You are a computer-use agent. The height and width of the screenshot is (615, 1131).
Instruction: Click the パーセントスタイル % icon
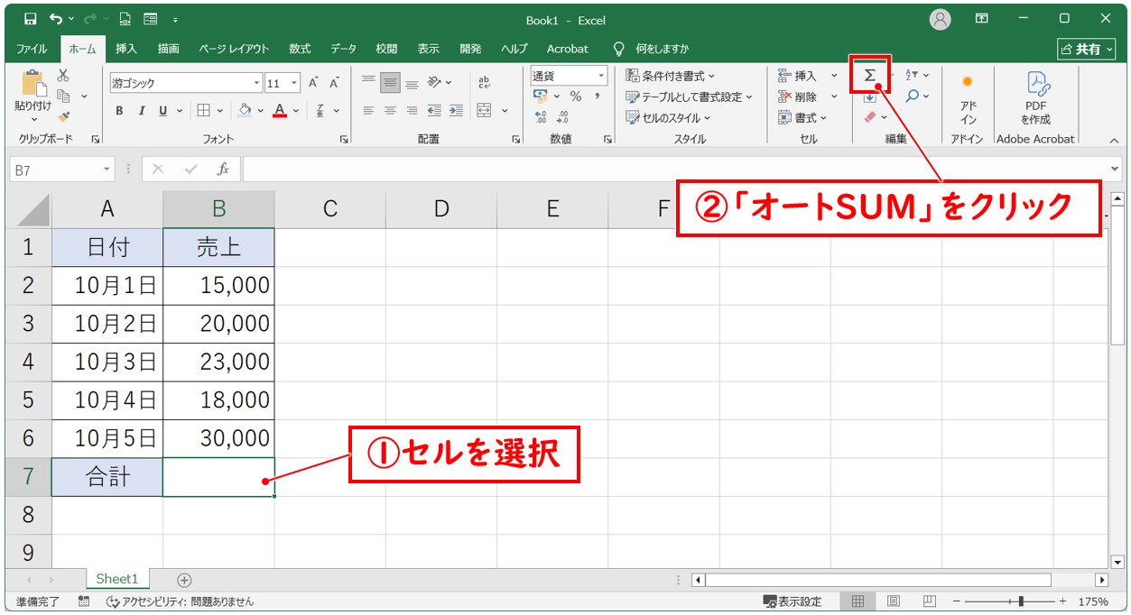tap(577, 94)
